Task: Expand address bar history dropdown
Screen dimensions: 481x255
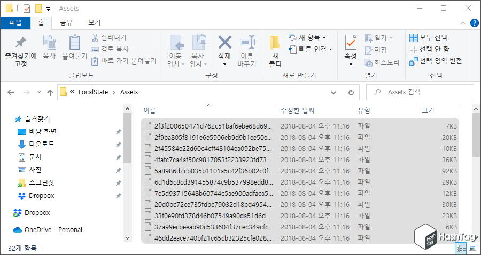Action: pos(333,92)
